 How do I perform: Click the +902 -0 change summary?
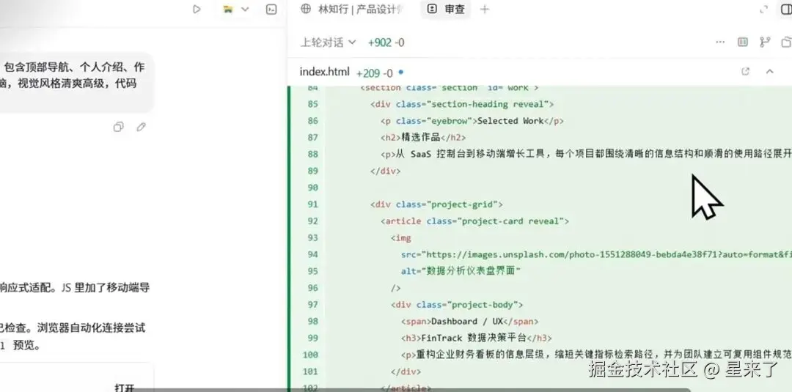(x=386, y=42)
